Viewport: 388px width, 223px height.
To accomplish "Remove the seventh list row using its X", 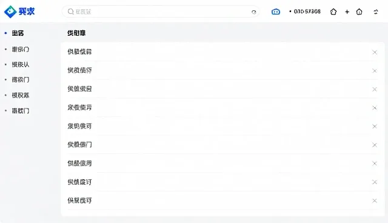I will pos(375,164).
